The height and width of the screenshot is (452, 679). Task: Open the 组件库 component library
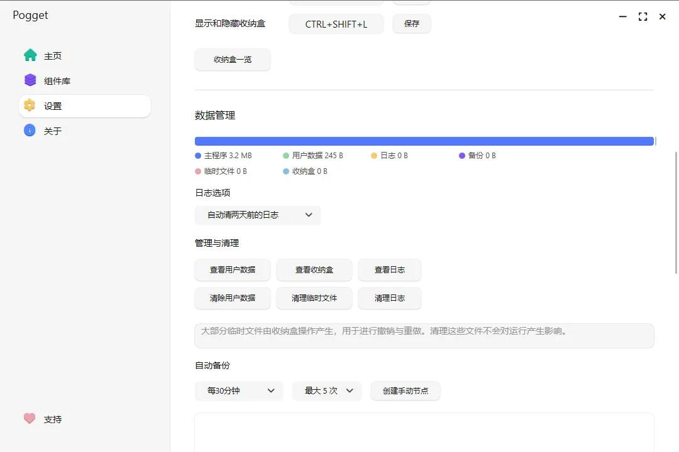85,81
